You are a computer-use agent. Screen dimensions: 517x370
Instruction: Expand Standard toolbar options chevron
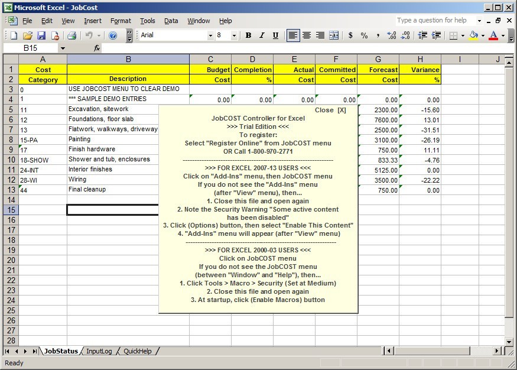coord(129,35)
